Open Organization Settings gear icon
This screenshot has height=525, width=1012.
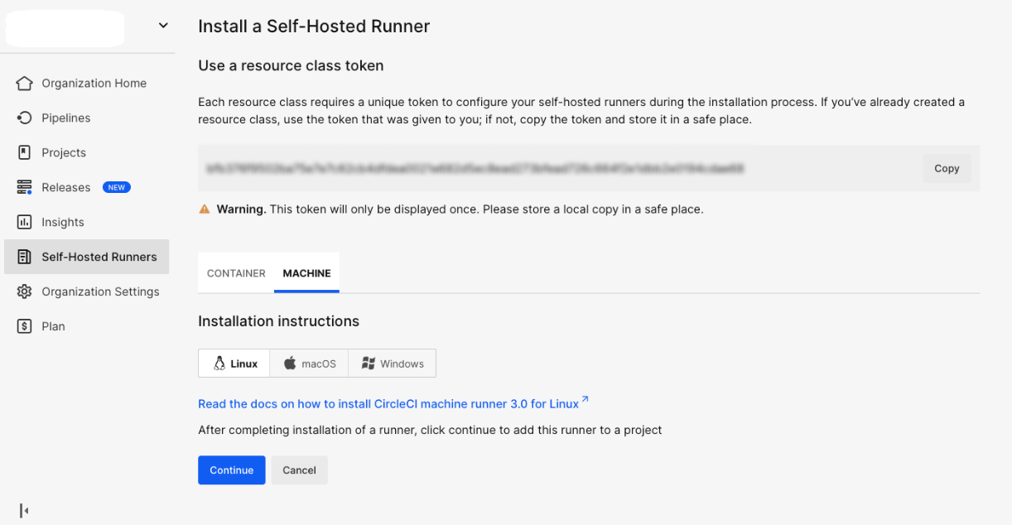point(24,291)
